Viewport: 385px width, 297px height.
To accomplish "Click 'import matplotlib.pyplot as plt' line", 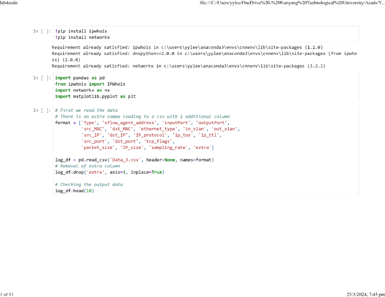I will pos(95,96).
